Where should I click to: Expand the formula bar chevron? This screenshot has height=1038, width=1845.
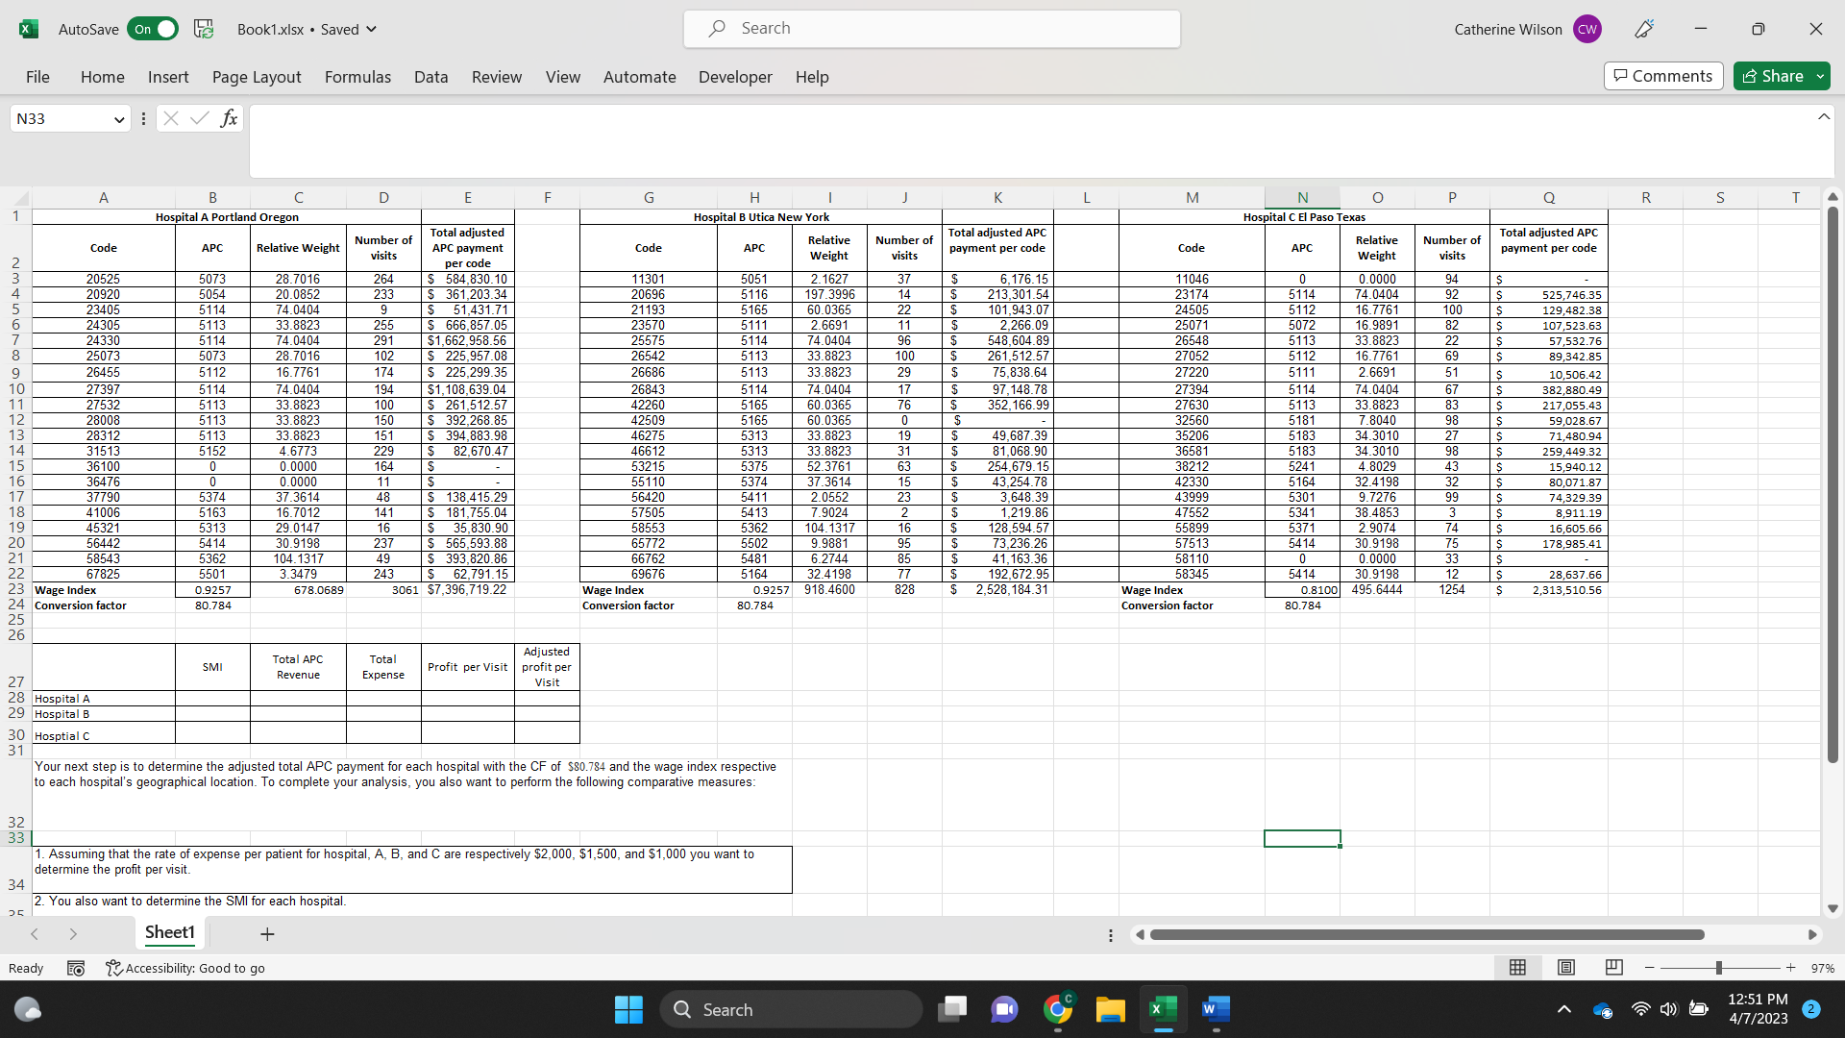click(1823, 117)
